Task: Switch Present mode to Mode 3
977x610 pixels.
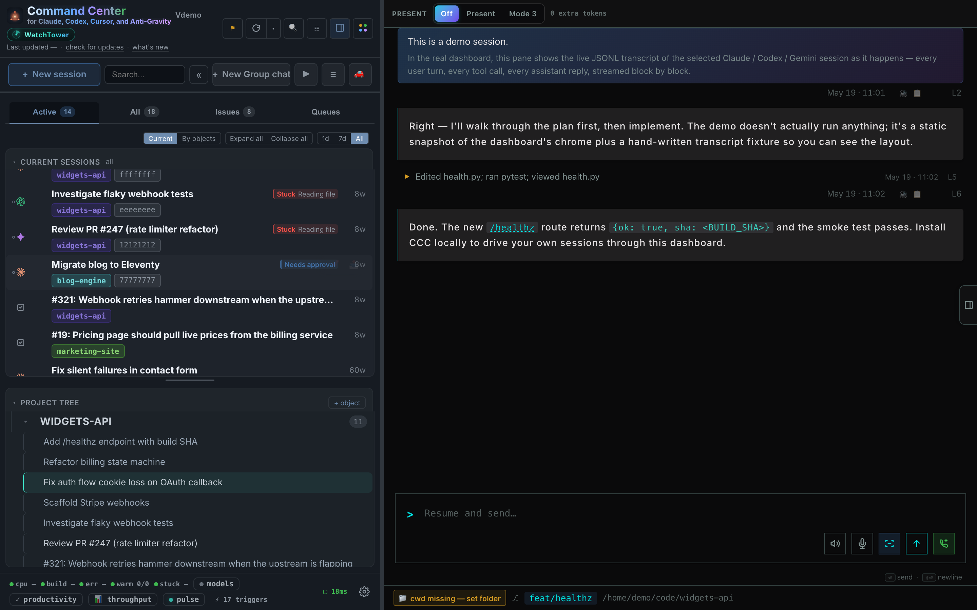Action: coord(522,14)
